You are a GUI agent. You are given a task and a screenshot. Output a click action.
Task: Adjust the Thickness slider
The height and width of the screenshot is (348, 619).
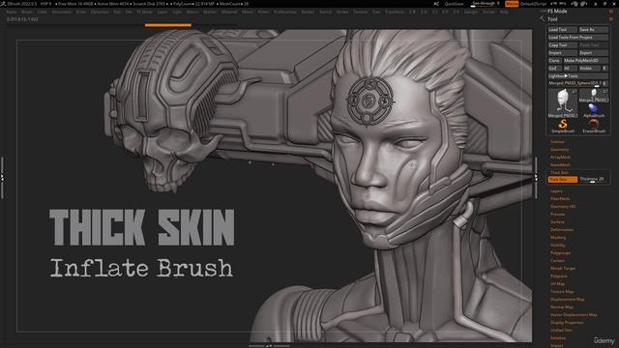pyautogui.click(x=593, y=179)
